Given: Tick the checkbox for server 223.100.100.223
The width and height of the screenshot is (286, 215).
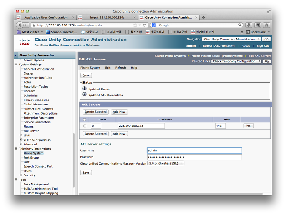Looking at the screenshot, I should click(84, 125).
